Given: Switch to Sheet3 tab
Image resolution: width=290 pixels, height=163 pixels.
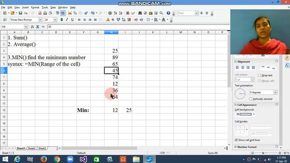Looking at the screenshot, I should pyautogui.click(x=42, y=148).
